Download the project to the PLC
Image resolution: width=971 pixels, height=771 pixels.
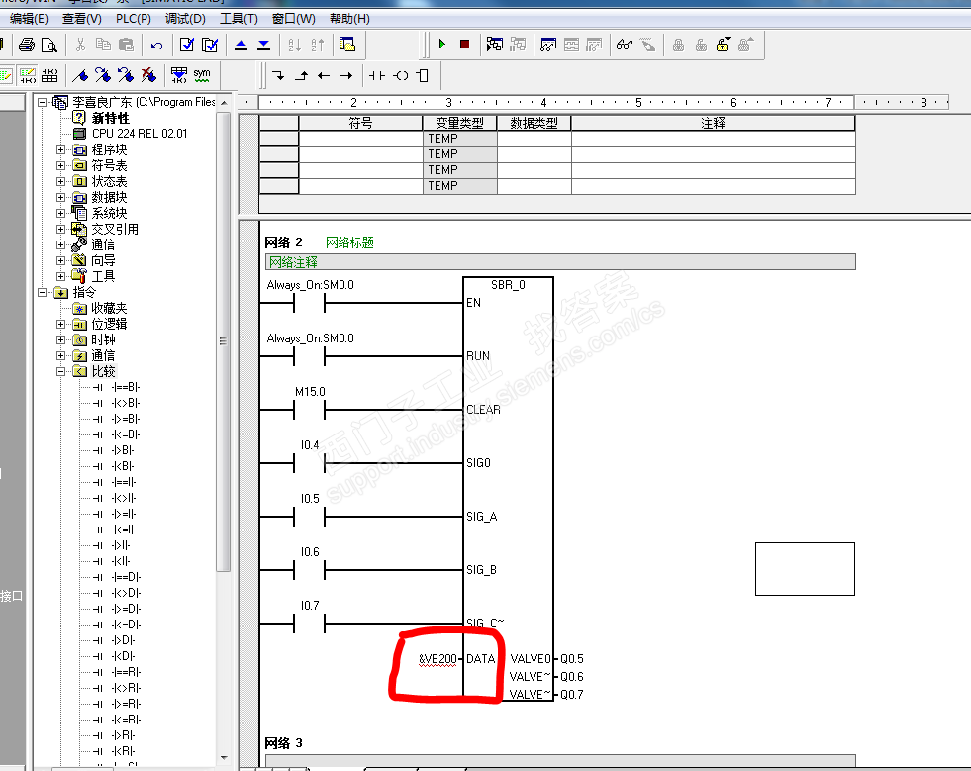pos(264,45)
